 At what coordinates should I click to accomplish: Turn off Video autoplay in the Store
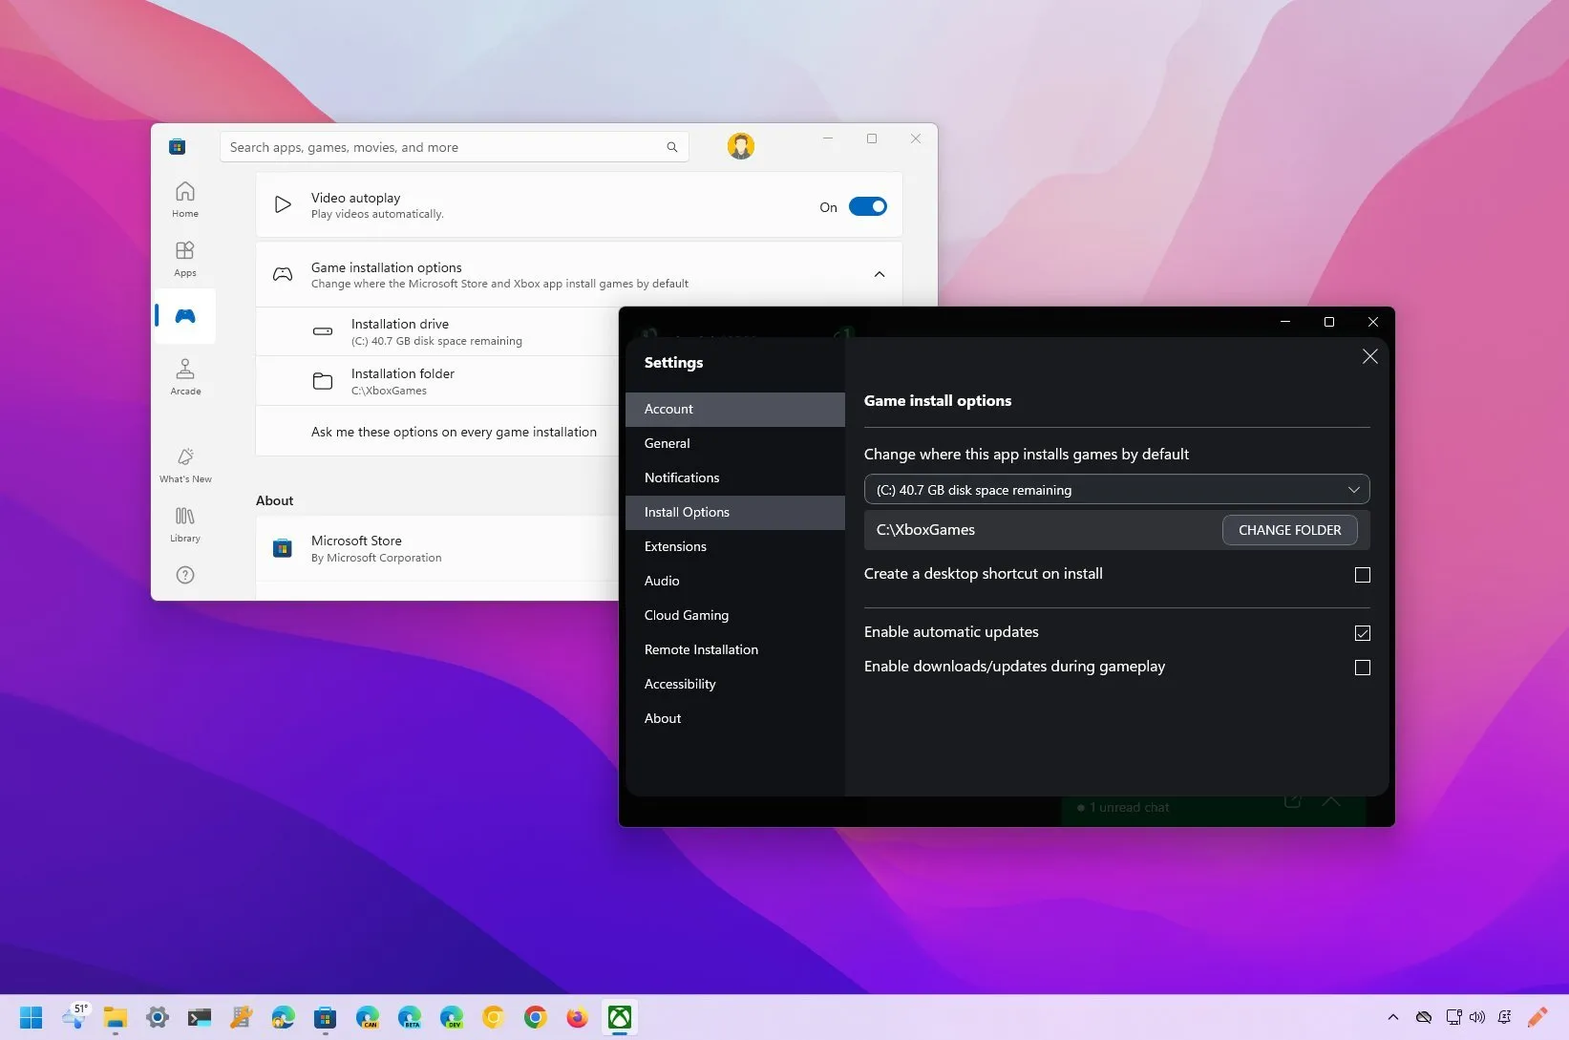(867, 205)
